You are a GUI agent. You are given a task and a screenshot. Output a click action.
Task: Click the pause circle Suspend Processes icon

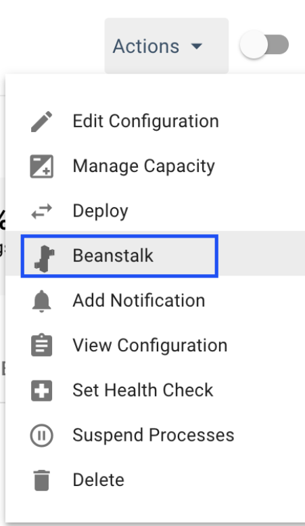click(41, 435)
